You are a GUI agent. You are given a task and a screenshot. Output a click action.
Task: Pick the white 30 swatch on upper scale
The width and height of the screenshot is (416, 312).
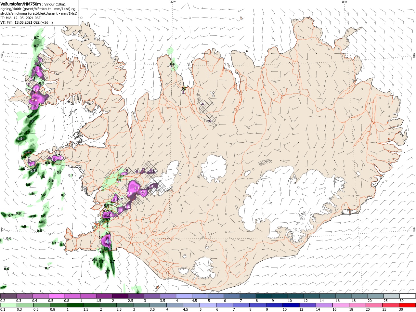(x=408, y=296)
